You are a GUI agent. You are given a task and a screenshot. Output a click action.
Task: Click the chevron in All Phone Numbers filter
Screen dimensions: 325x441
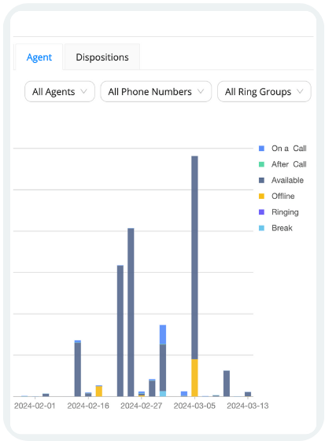pyautogui.click(x=201, y=91)
